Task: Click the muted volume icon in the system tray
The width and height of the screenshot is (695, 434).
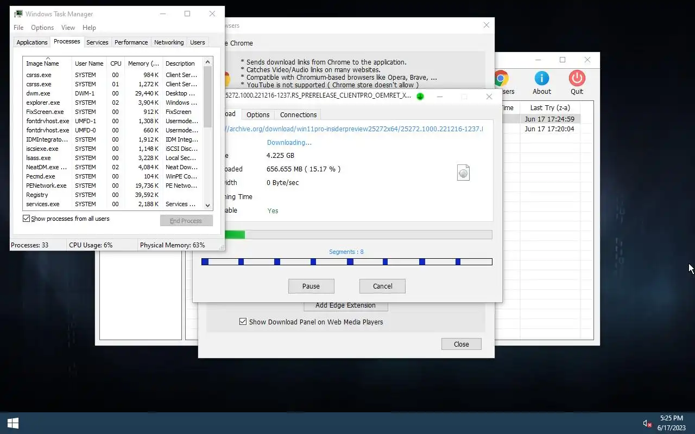Action: click(x=647, y=423)
